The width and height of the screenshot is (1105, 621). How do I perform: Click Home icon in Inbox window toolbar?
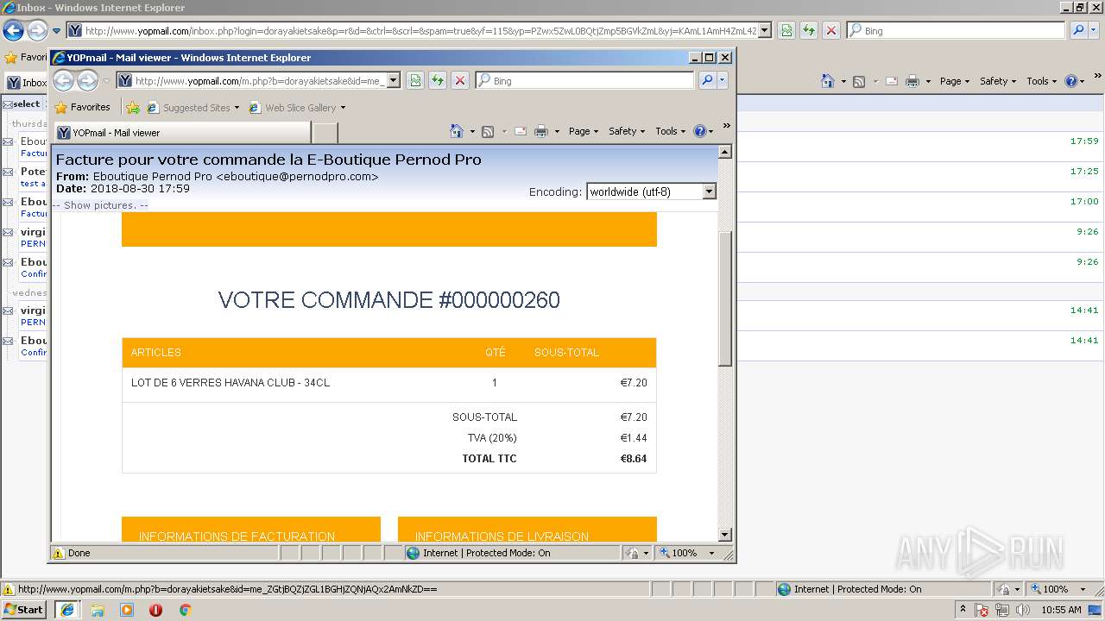coord(828,81)
